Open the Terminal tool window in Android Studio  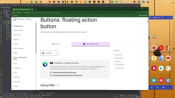coord(24,95)
